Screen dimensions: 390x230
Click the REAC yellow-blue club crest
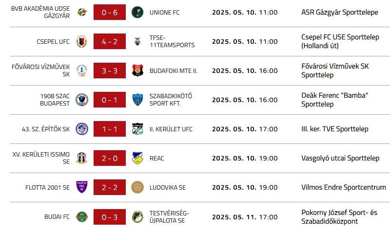pyautogui.click(x=138, y=158)
